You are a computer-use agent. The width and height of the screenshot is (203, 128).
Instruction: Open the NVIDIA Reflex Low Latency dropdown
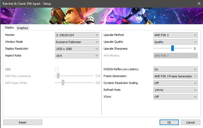tap(175, 69)
